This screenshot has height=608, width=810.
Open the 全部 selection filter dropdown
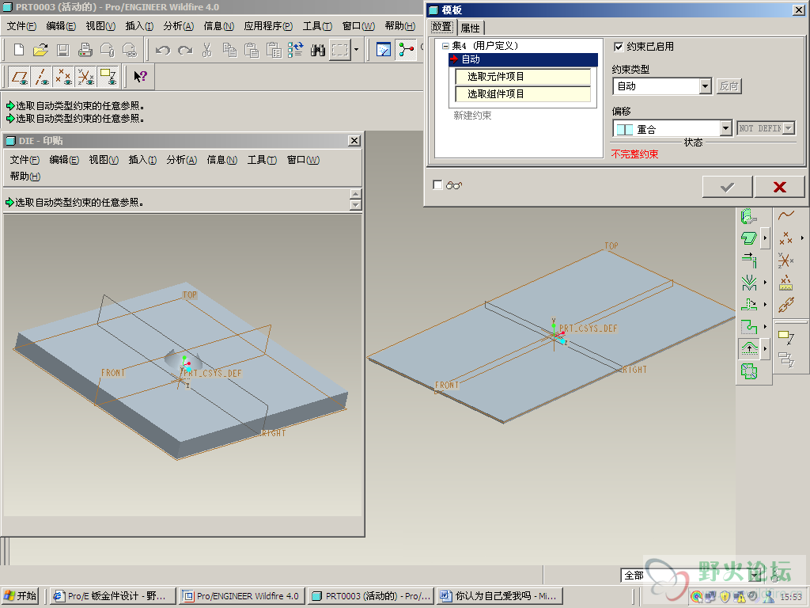pyautogui.click(x=755, y=575)
